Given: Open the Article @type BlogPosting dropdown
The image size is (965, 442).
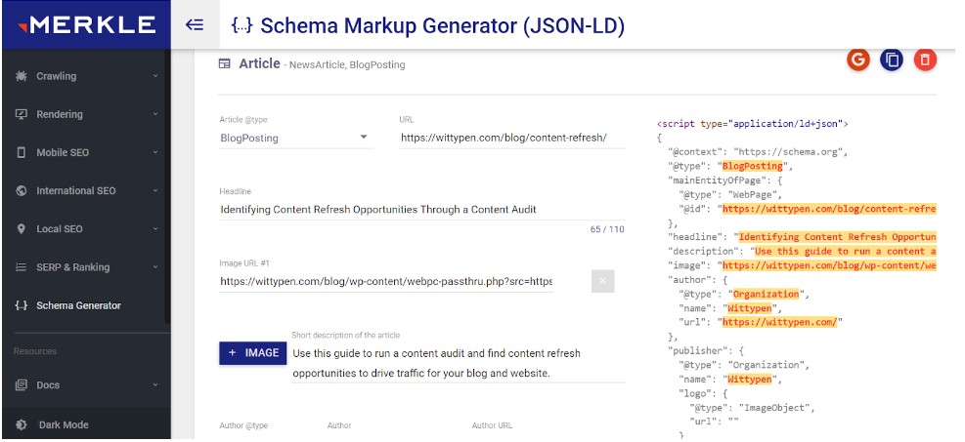Looking at the screenshot, I should tap(295, 138).
